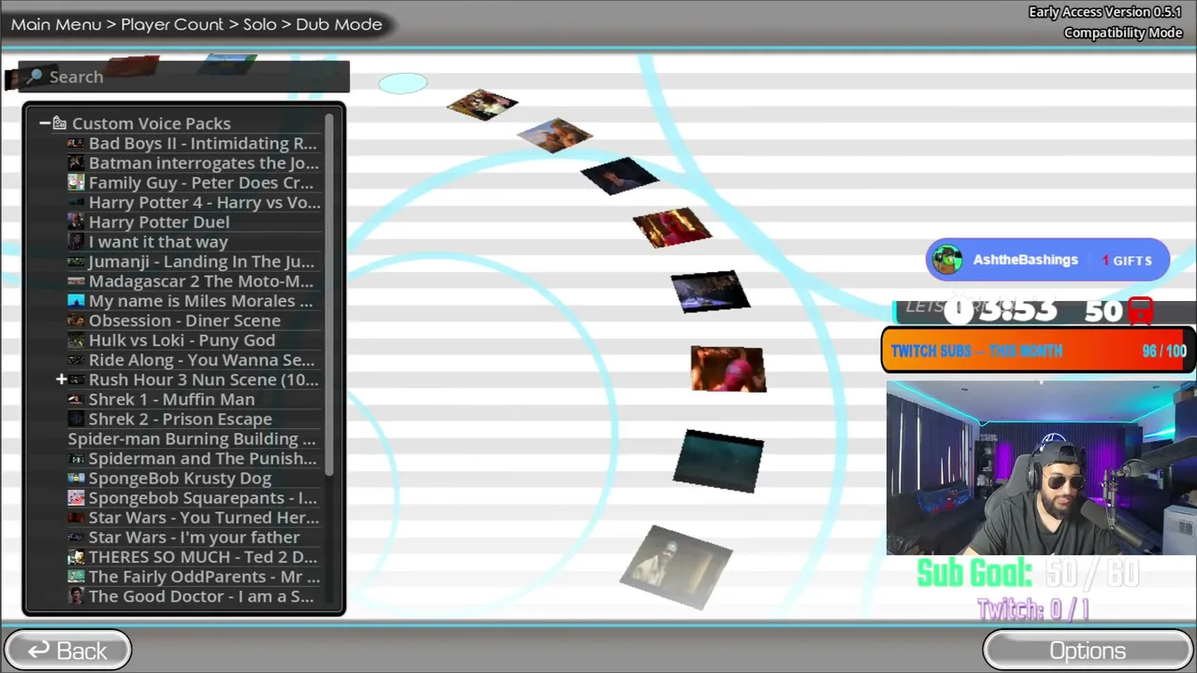Pick the icon beside Shrek 1 - Muffin Man

point(76,399)
